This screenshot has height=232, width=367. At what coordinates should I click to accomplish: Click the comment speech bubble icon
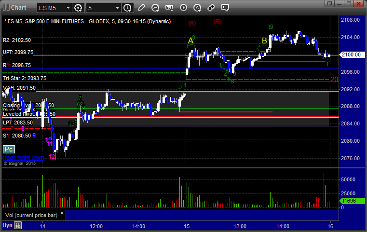pos(225,8)
